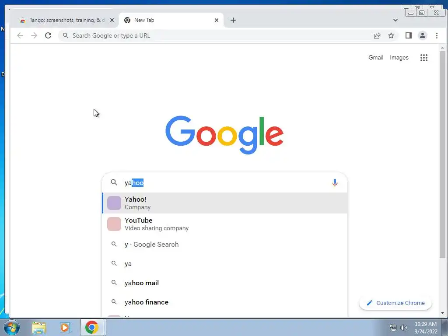Open the Chrome side panel
This screenshot has height=336, width=448.
408,35
